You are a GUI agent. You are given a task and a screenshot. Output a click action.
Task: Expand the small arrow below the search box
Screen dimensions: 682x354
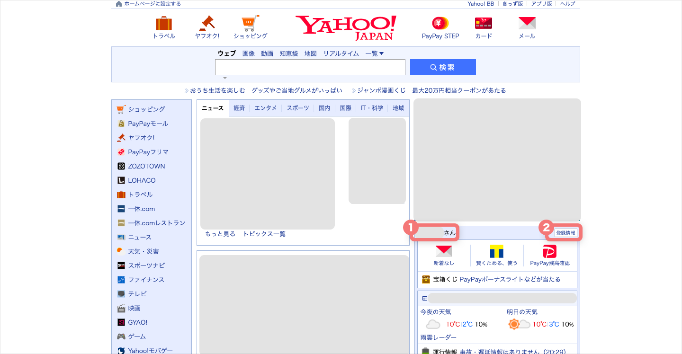pyautogui.click(x=225, y=78)
